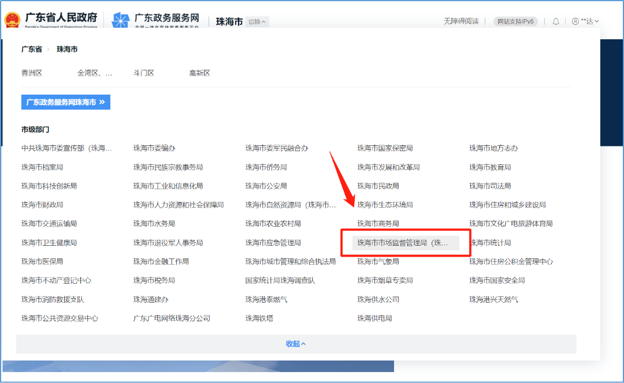
Task: Open 珠海港泰燃气 entry
Action: (x=266, y=299)
